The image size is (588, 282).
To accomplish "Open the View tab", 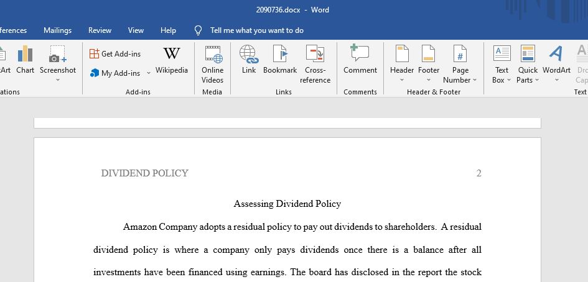I will tap(136, 30).
